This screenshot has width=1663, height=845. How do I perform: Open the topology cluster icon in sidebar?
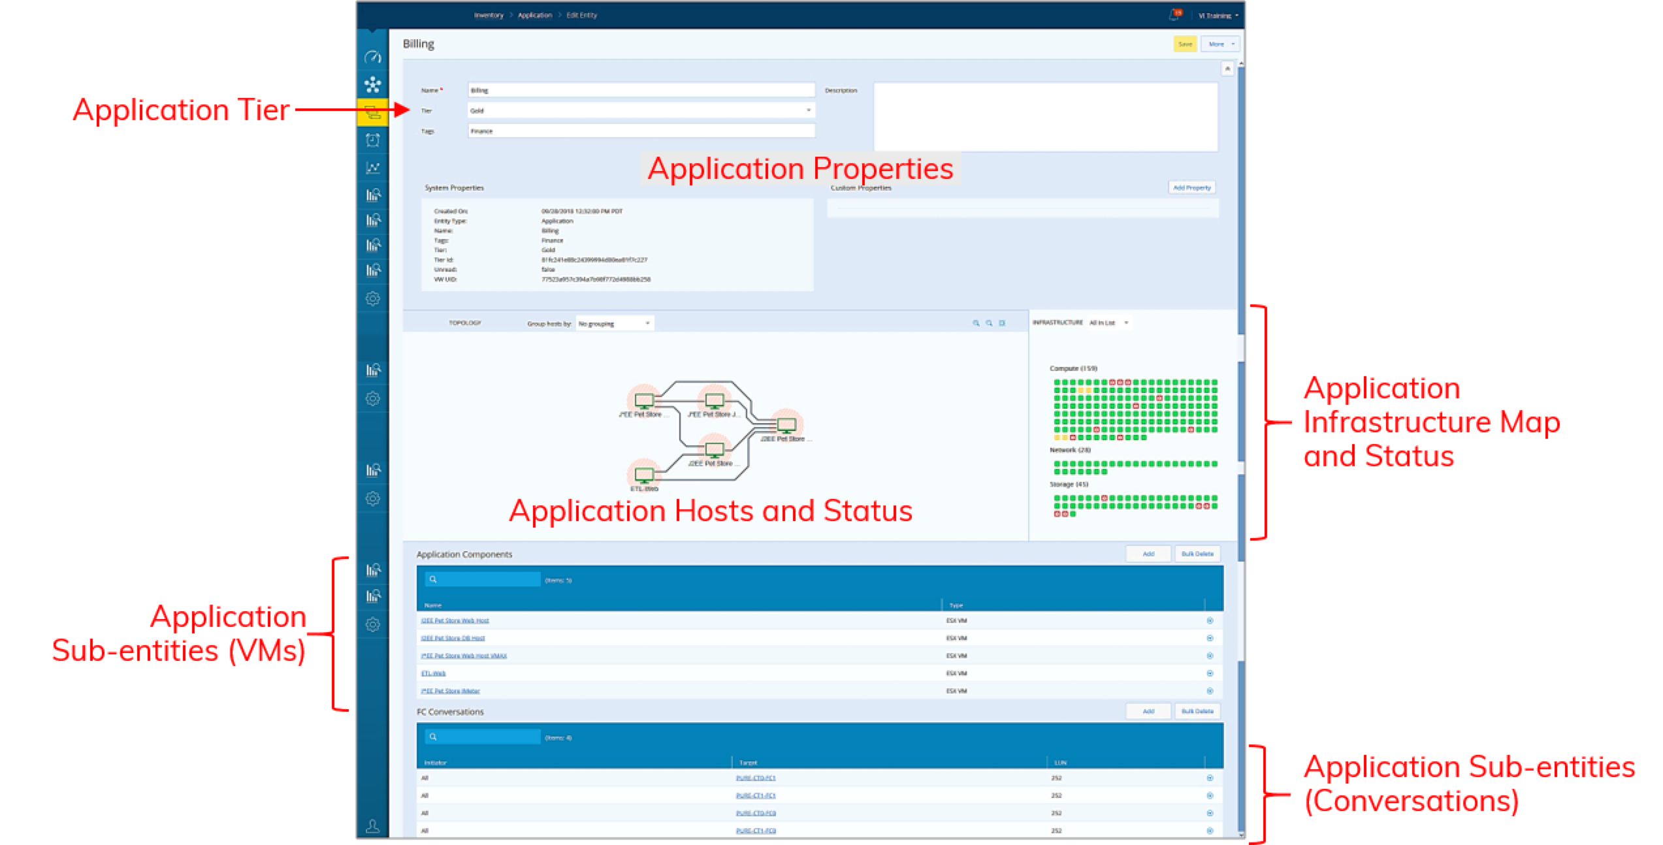[x=372, y=85]
